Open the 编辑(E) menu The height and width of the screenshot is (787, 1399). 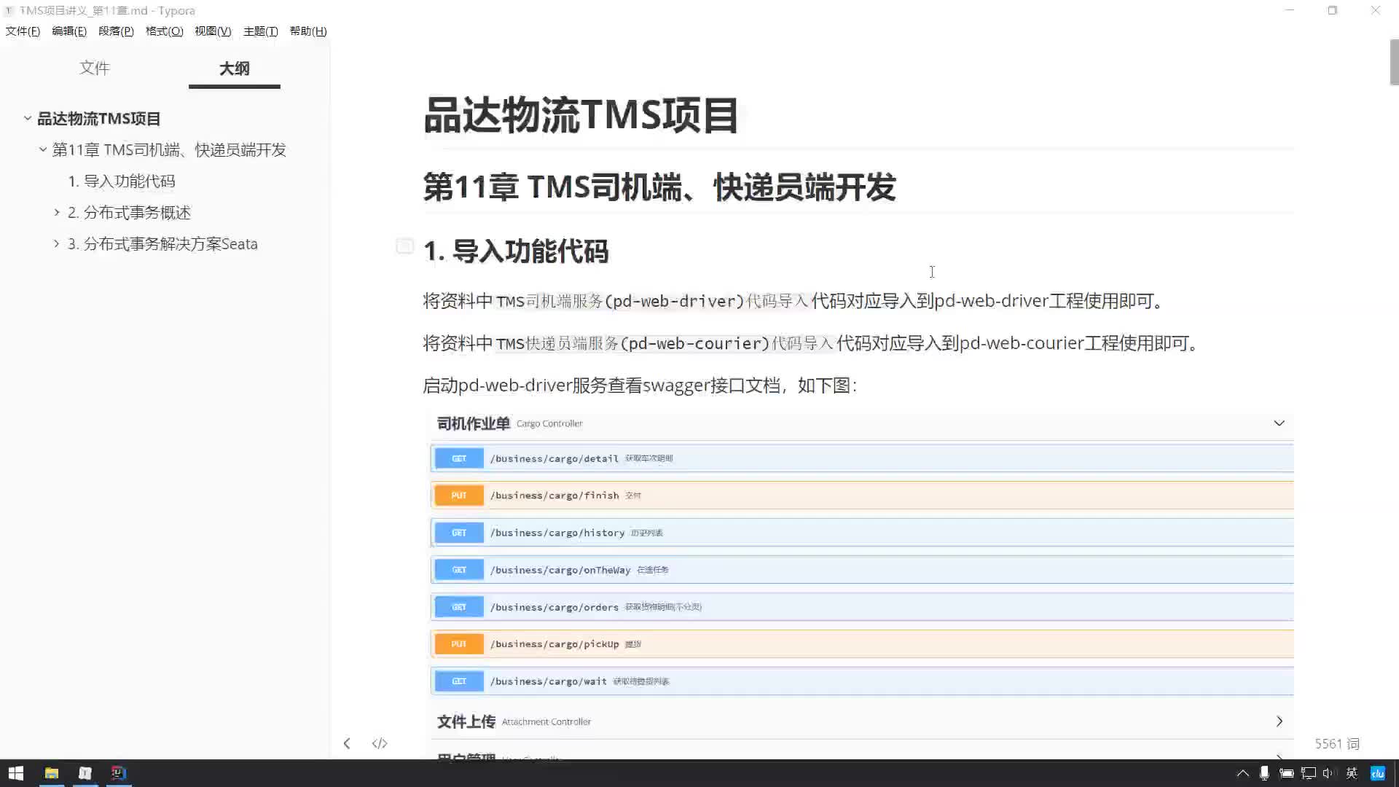coord(69,31)
